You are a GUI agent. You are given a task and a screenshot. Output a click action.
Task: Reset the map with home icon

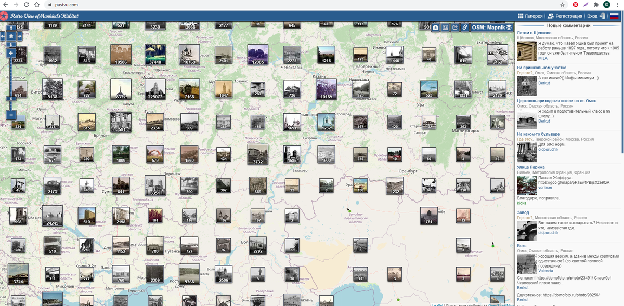tap(11, 36)
